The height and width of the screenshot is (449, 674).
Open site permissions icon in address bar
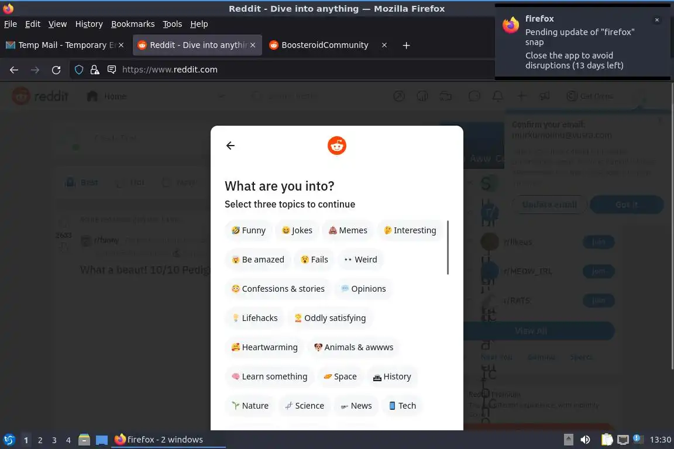(112, 70)
